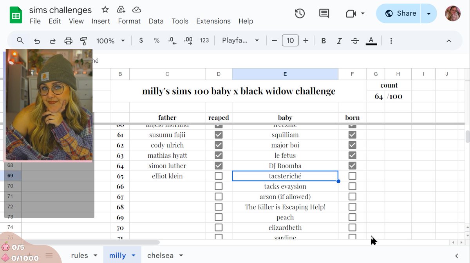This screenshot has height=263, width=470.
Task: Apply strikethrough formatting
Action: [355, 41]
